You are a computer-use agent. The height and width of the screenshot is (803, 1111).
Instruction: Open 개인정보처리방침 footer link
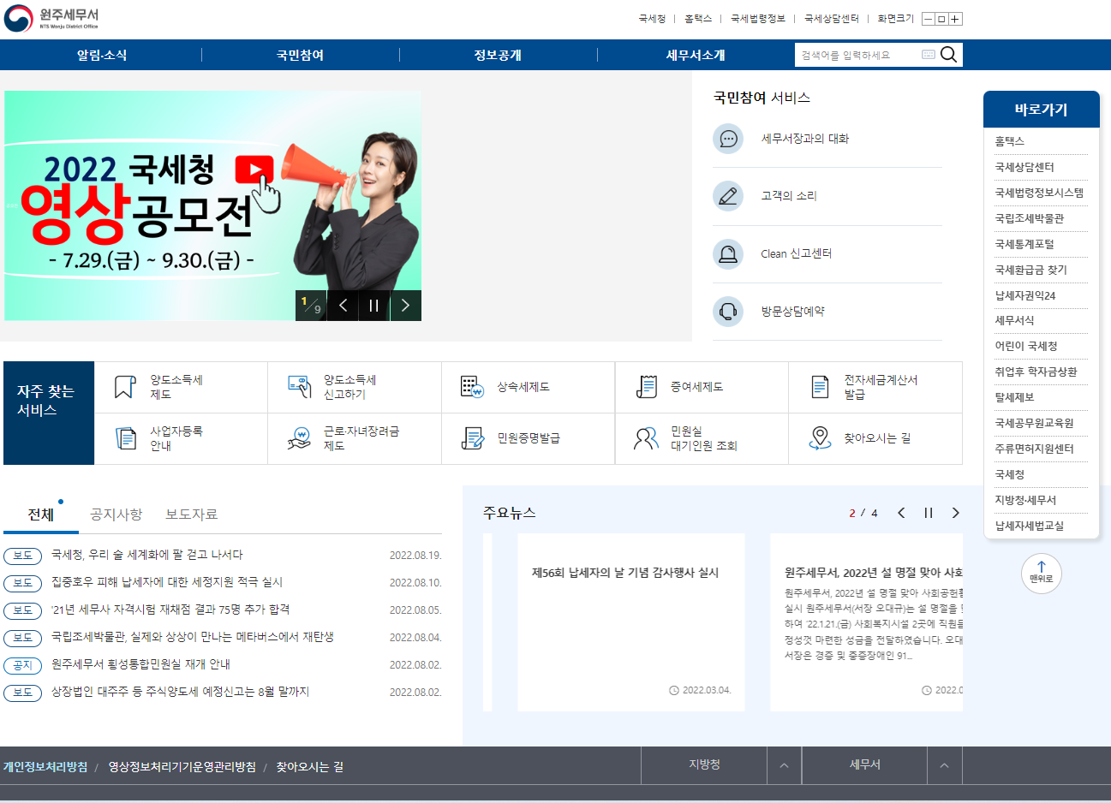point(45,767)
